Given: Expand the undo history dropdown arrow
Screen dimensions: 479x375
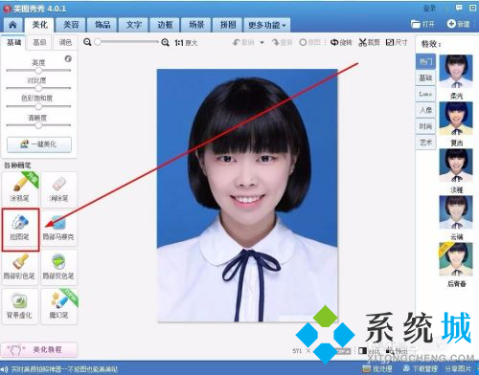Looking at the screenshot, I should 262,42.
